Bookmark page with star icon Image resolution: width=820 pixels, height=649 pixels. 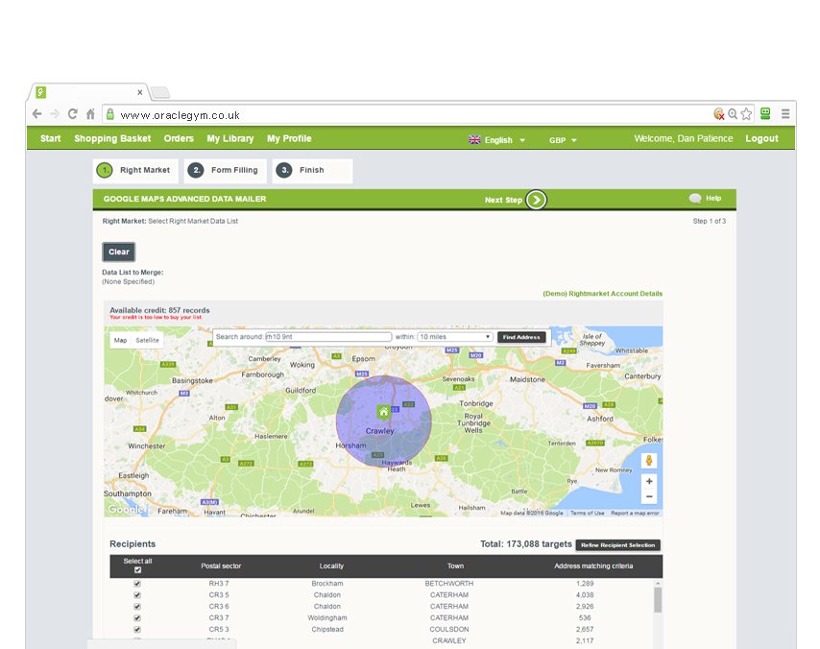[x=746, y=114]
